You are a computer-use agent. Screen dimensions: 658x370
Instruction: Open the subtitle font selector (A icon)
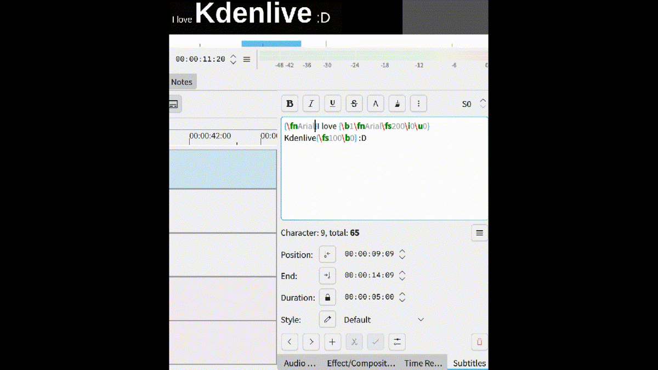375,104
